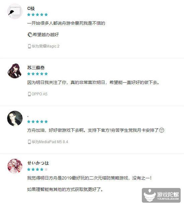Click the 华为荣耀Magic 2 device label

pyautogui.click(x=45, y=46)
